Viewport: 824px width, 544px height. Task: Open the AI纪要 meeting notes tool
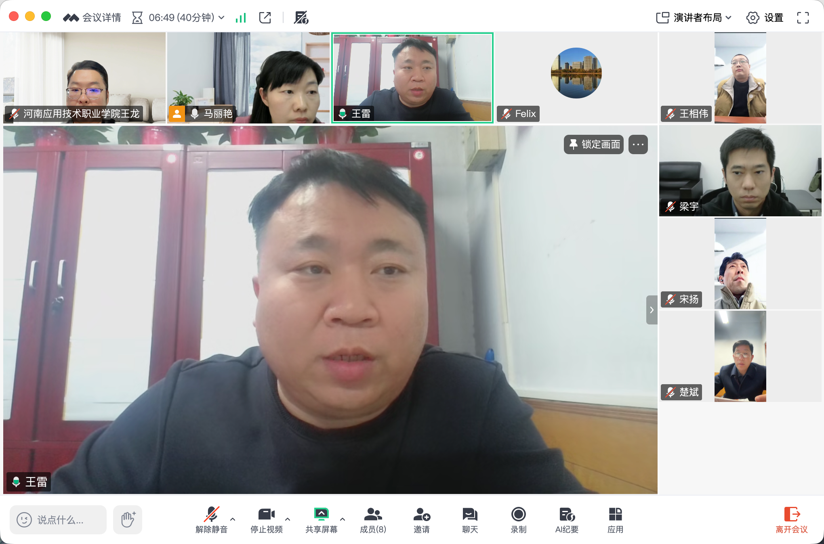pos(567,520)
